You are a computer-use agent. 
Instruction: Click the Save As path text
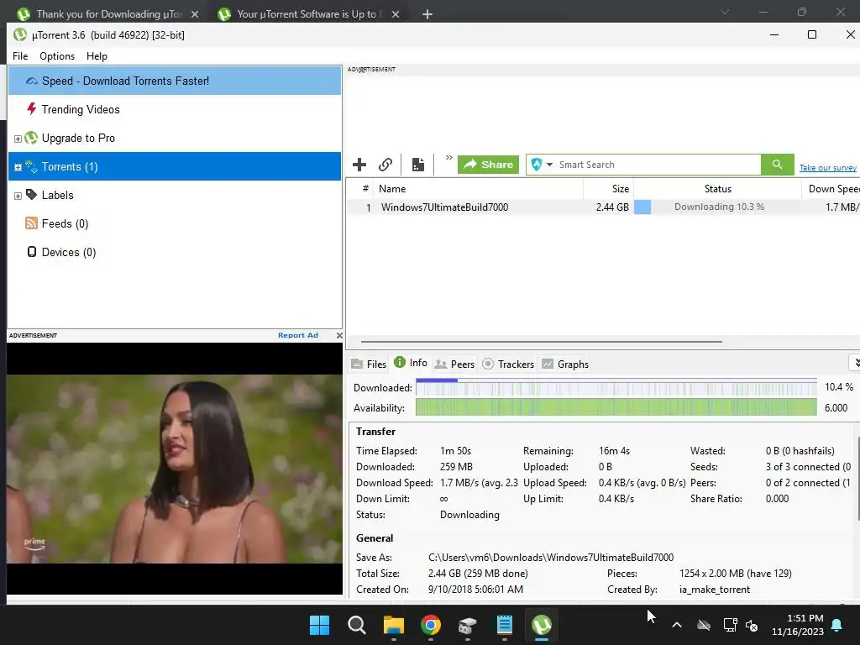551,558
